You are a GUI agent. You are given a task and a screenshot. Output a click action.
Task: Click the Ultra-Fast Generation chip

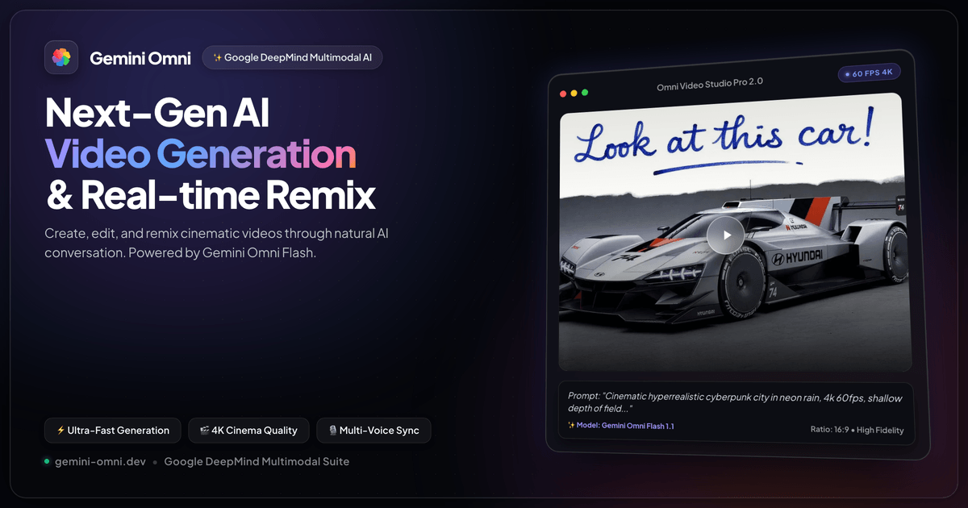[113, 431]
